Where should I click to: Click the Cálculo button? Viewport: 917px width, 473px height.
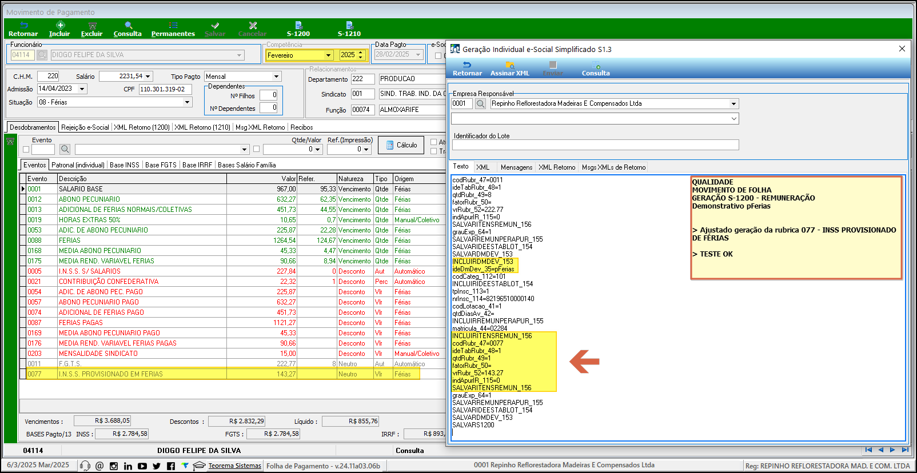pos(401,145)
